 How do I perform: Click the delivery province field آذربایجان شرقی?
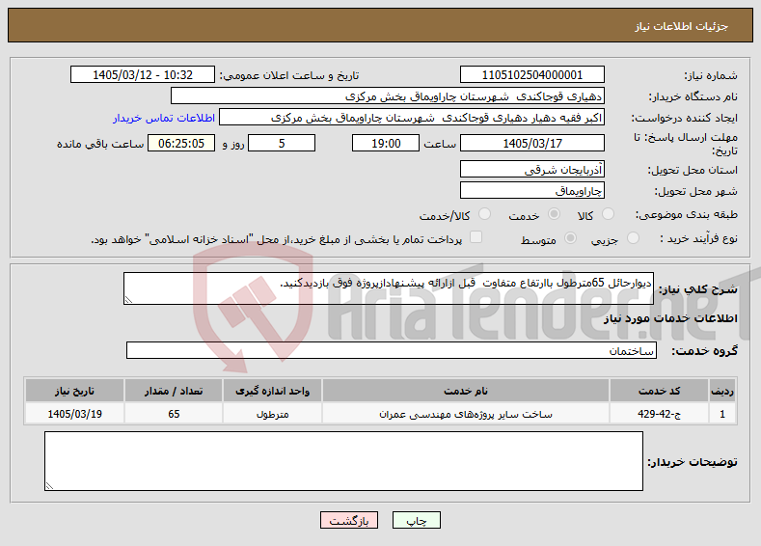(531, 170)
